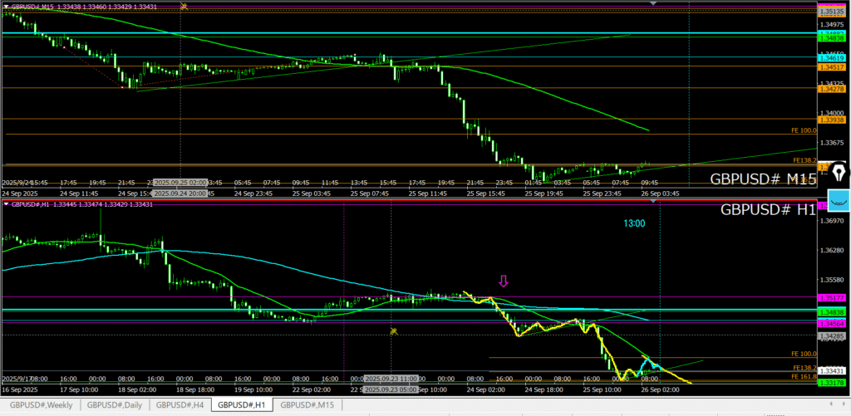Click the 2025.09.23 11:00 time label
This screenshot has width=851, height=416.
(391, 378)
